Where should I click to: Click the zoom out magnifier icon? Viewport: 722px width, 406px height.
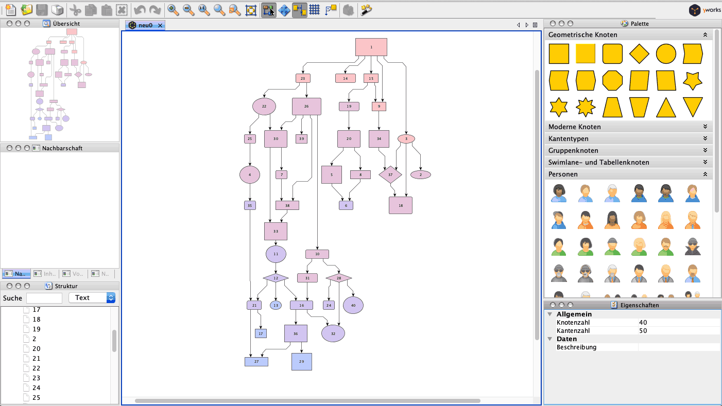click(188, 10)
